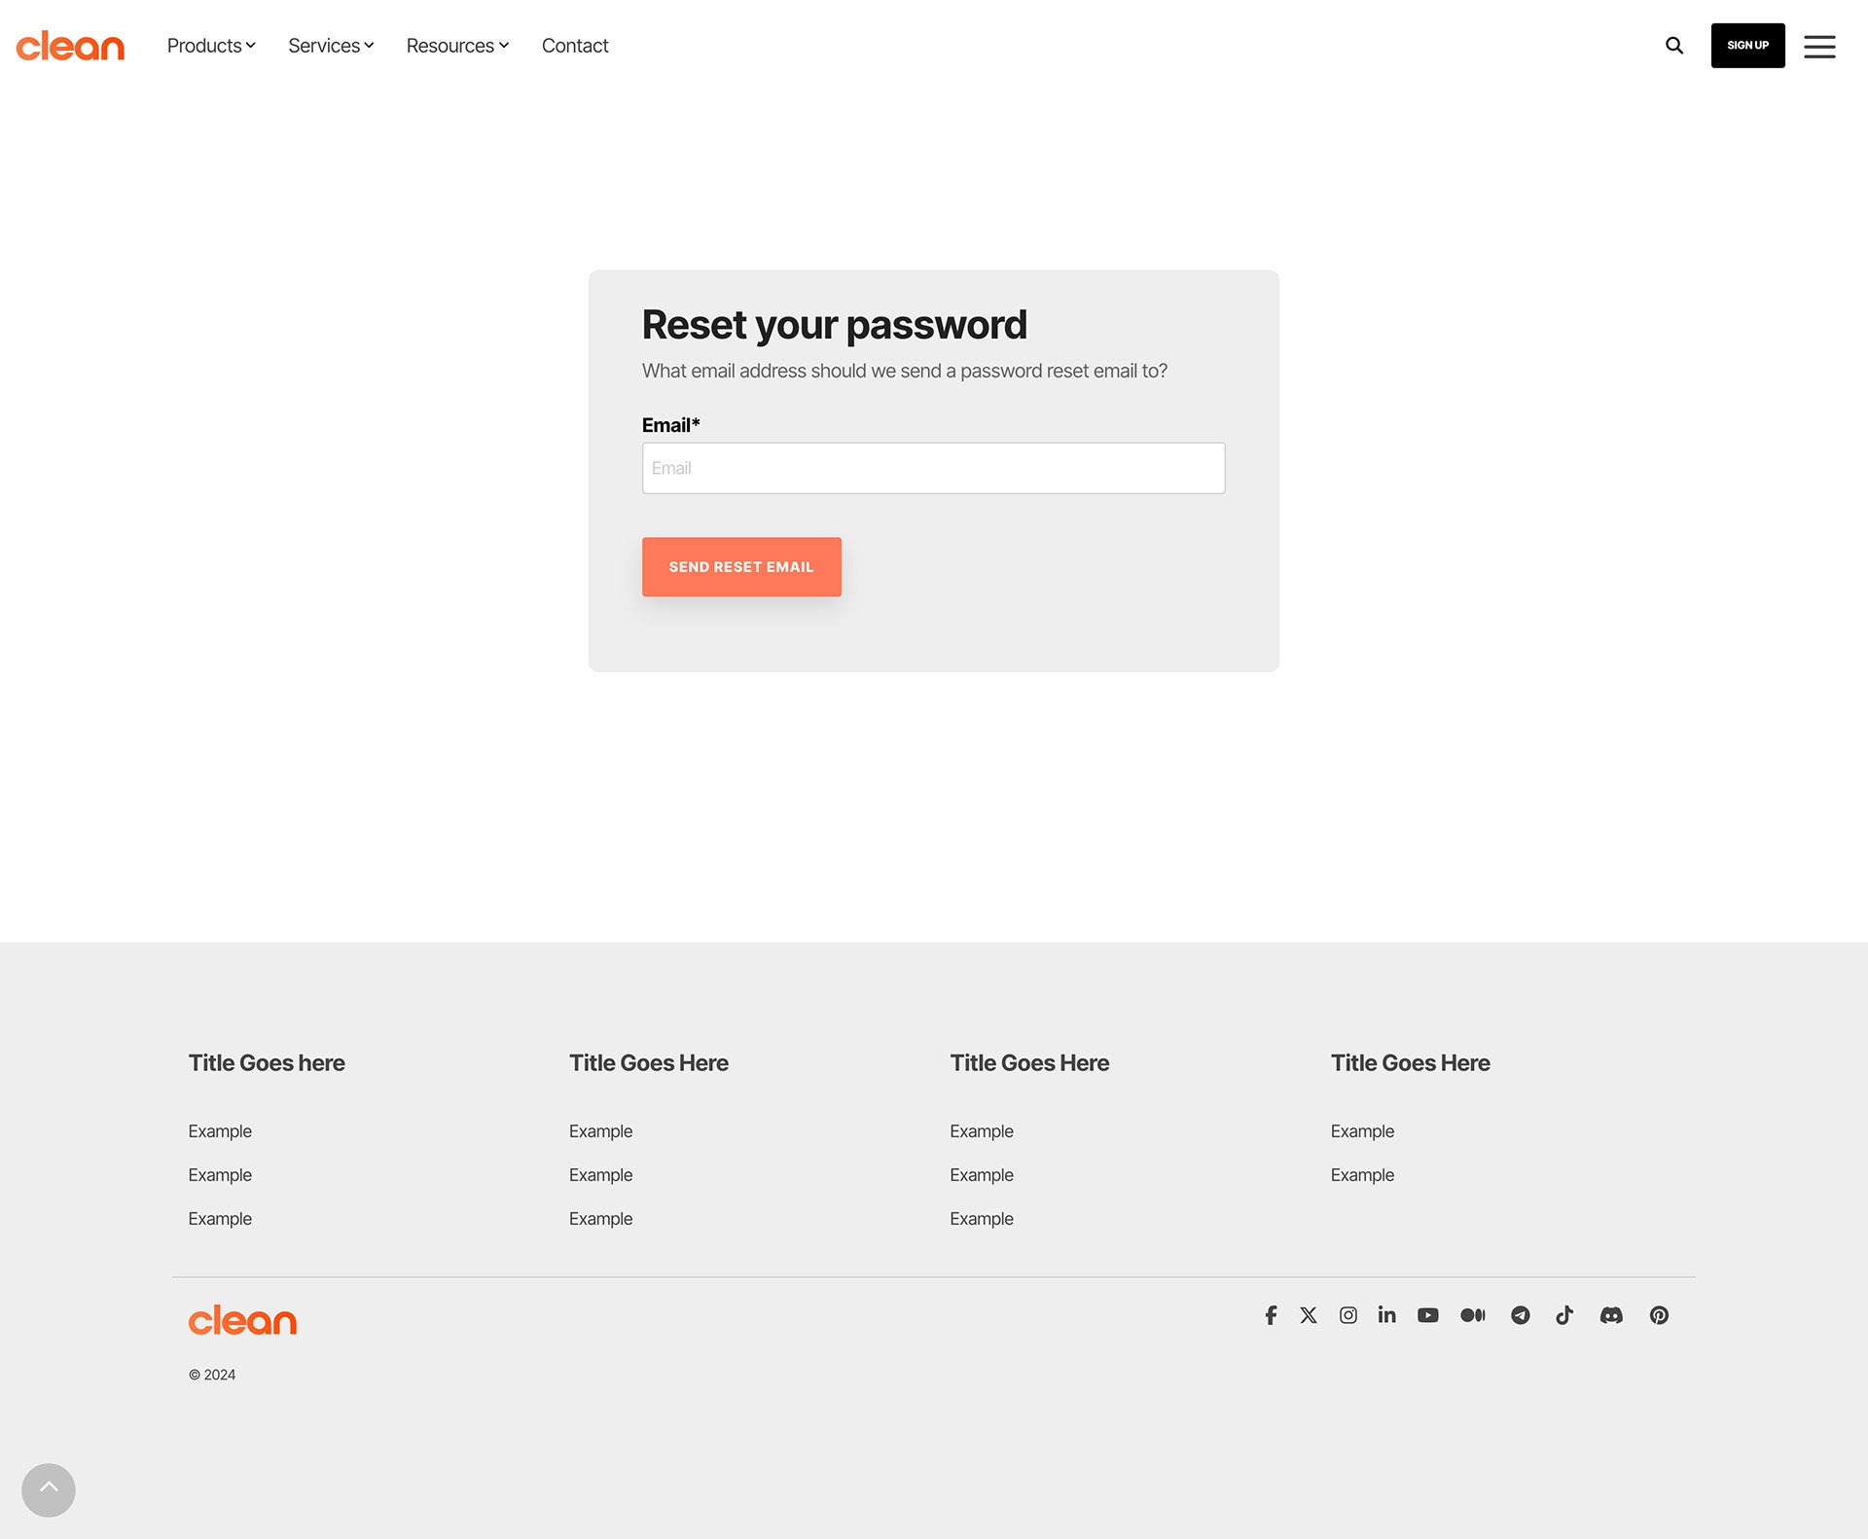1868x1539 pixels.
Task: Click second Example link in fourth footer column
Action: click(1362, 1175)
